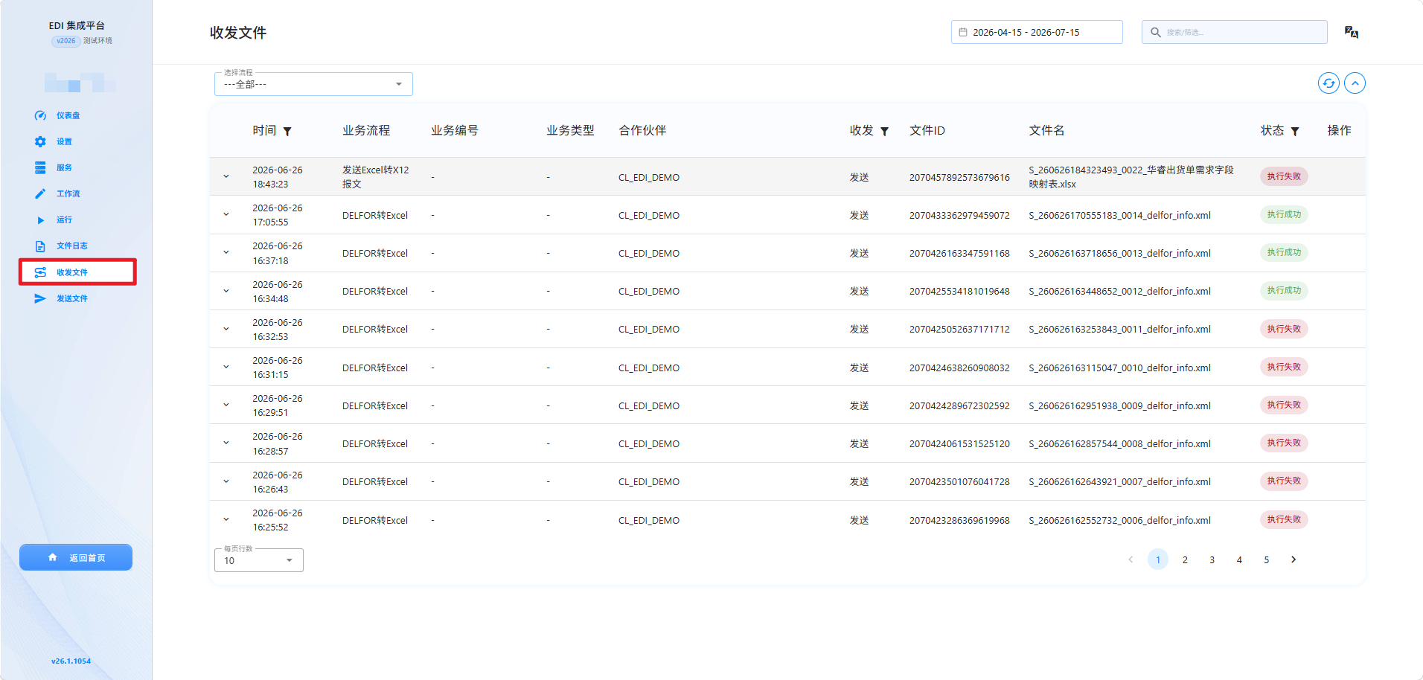Image resolution: width=1423 pixels, height=680 pixels.
Task: Expand the row timed 16:32:53
Action: coord(226,329)
